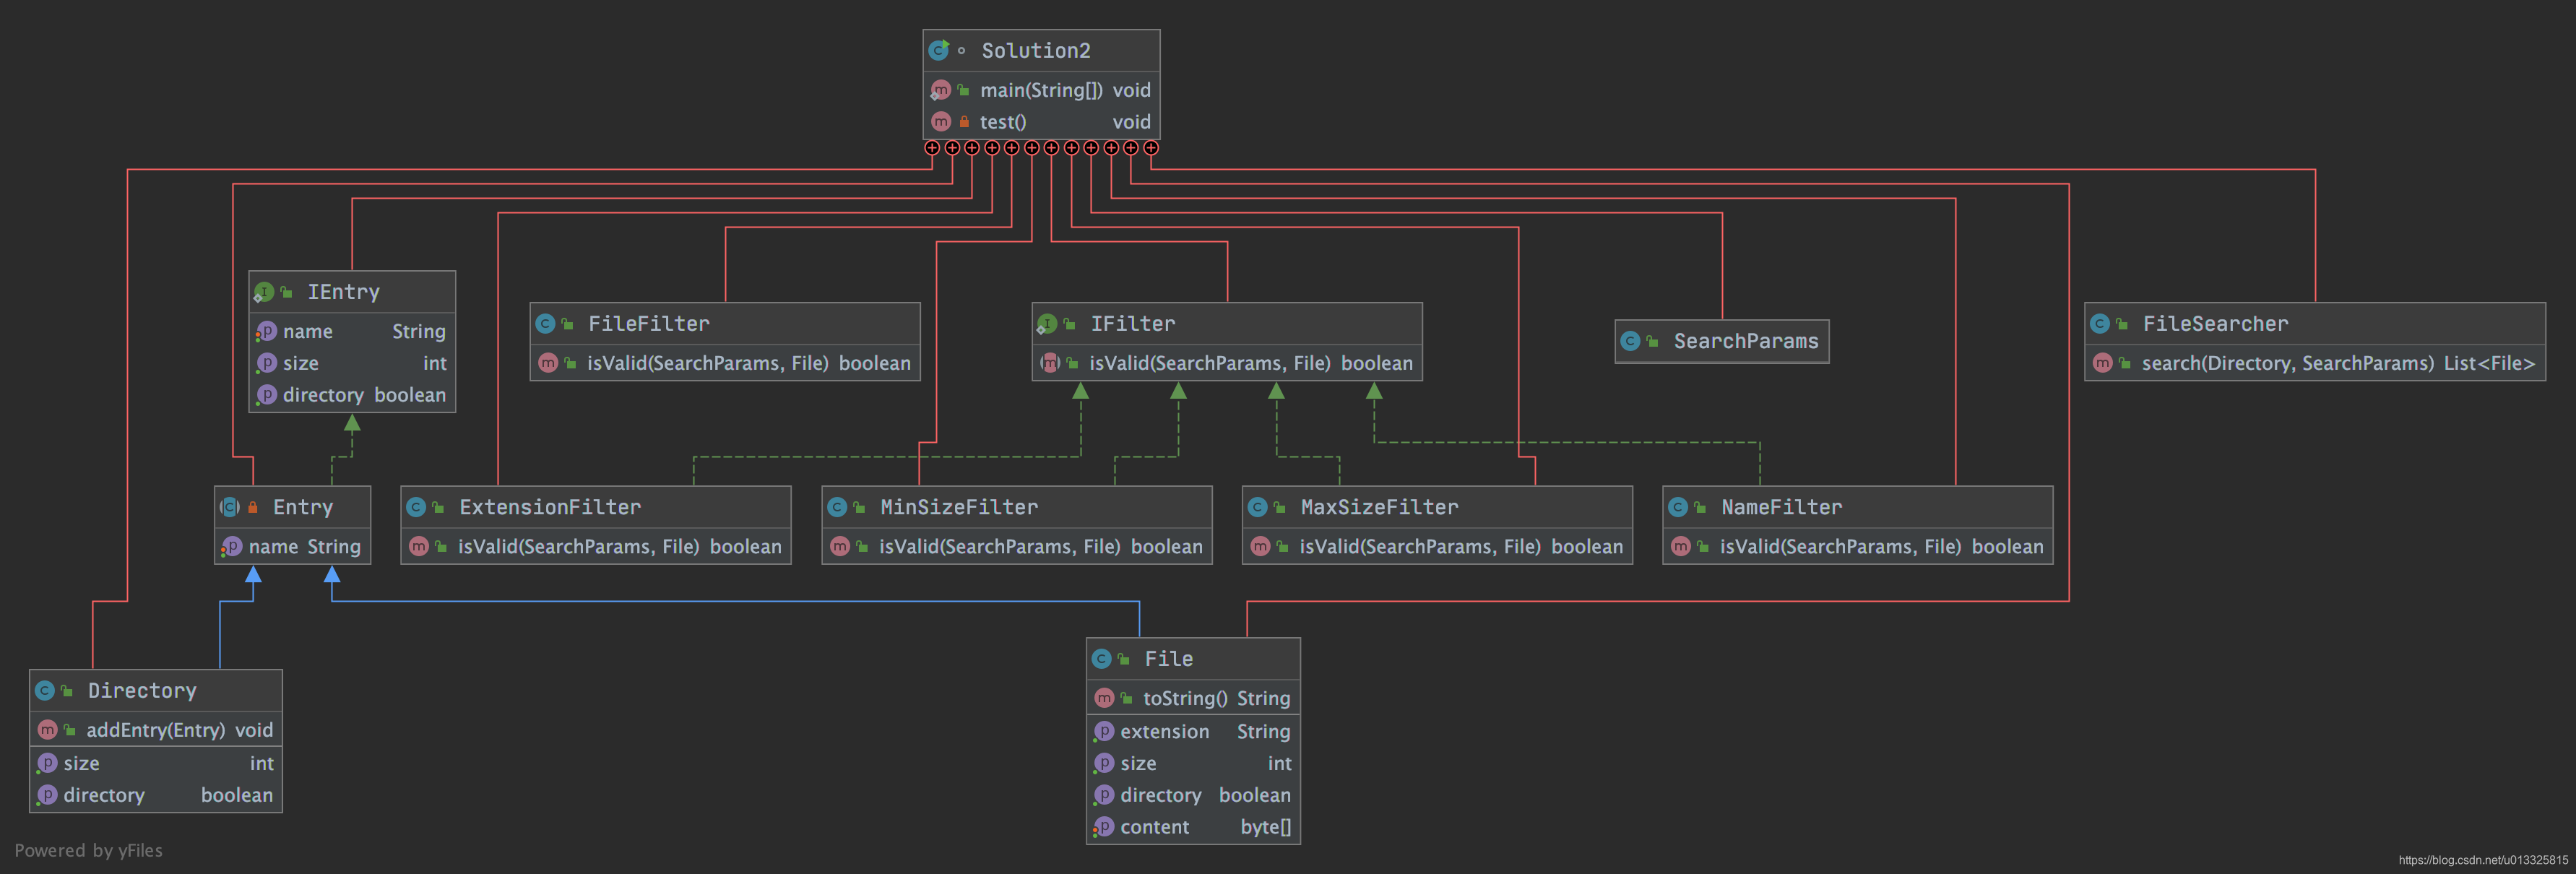Click rightmost inner-class plus connector under Solution2
The width and height of the screenshot is (2576, 874).
tap(1151, 148)
